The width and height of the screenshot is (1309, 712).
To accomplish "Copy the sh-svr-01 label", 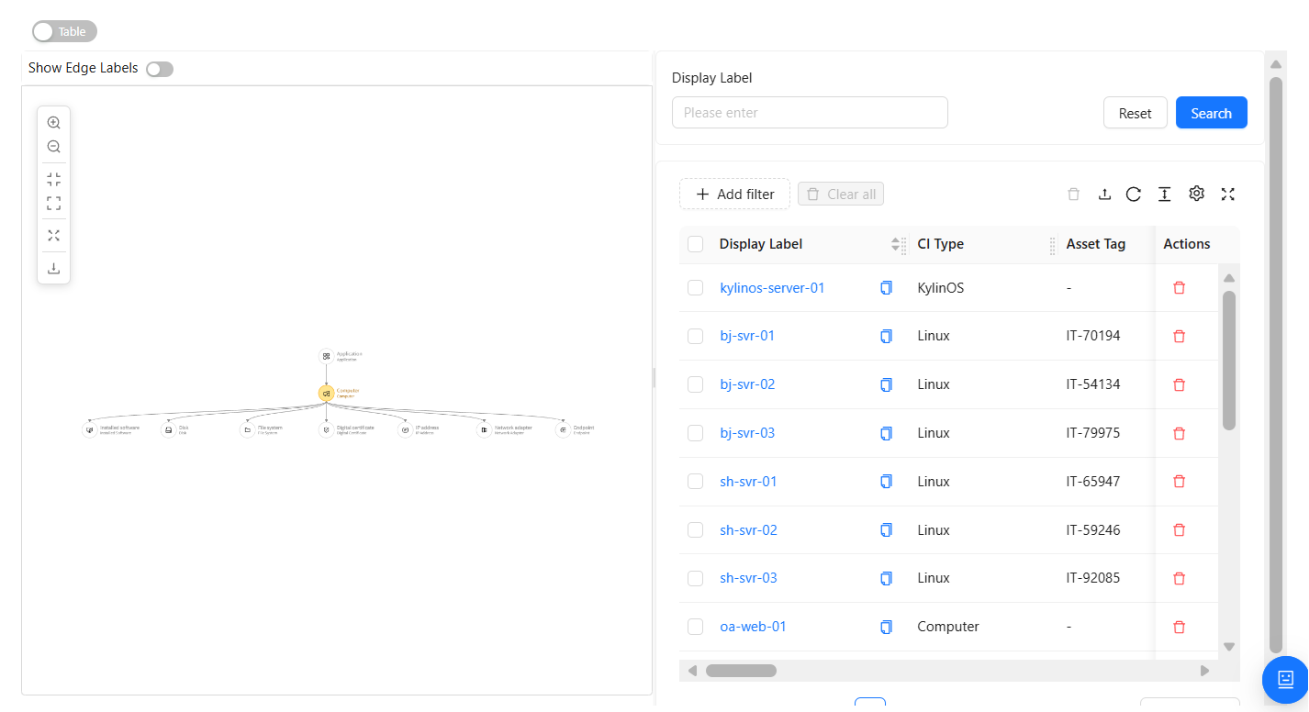I will (886, 482).
